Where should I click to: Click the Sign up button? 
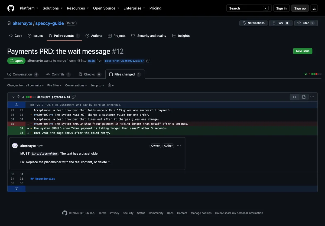[300, 8]
